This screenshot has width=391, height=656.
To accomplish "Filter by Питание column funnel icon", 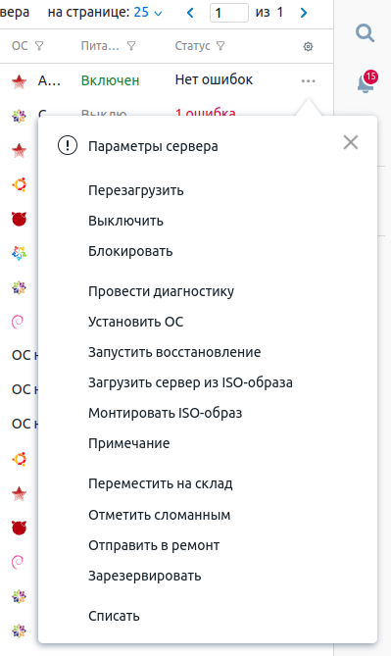I will pyautogui.click(x=131, y=46).
